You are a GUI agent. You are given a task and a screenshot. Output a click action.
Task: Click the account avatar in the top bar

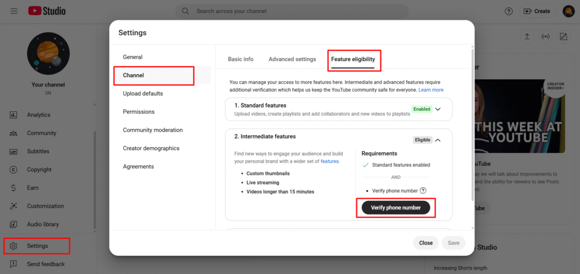coord(568,11)
